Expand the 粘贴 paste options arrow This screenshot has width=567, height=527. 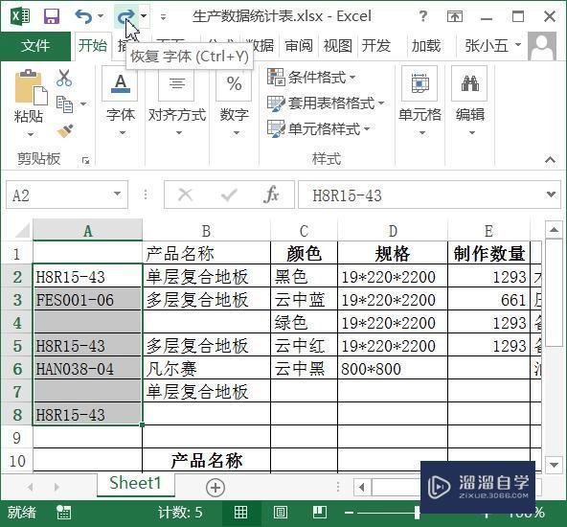click(x=30, y=134)
